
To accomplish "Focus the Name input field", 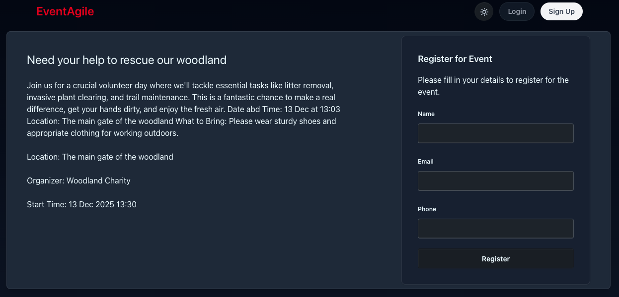I will click(x=495, y=133).
